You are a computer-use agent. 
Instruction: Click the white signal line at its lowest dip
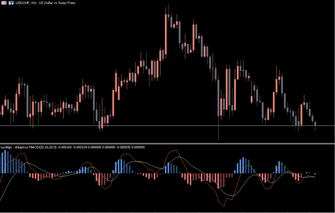[231, 196]
